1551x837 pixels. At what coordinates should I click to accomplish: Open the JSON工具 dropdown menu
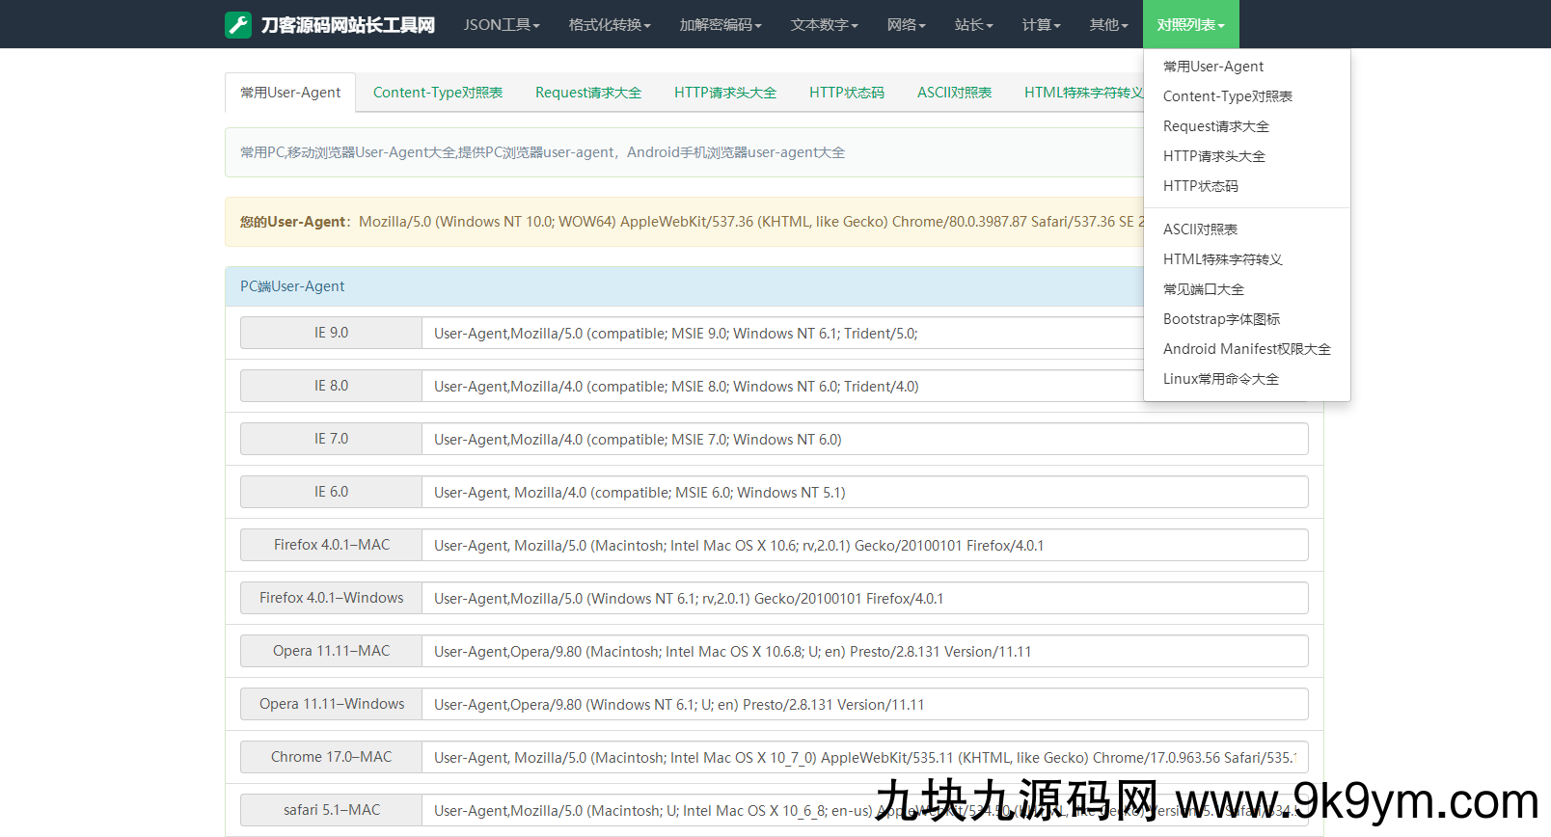[501, 25]
